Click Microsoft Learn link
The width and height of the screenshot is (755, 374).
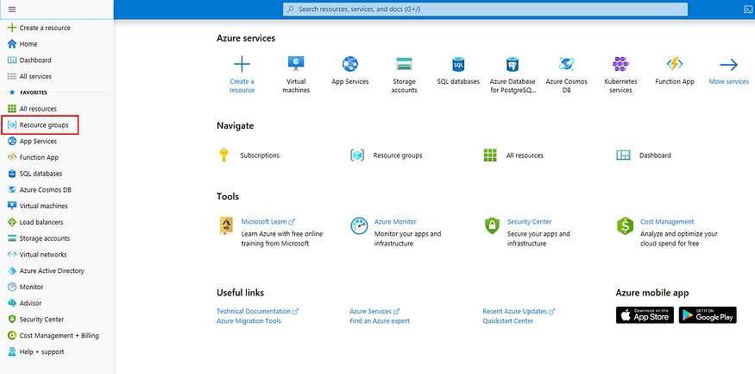(x=265, y=222)
